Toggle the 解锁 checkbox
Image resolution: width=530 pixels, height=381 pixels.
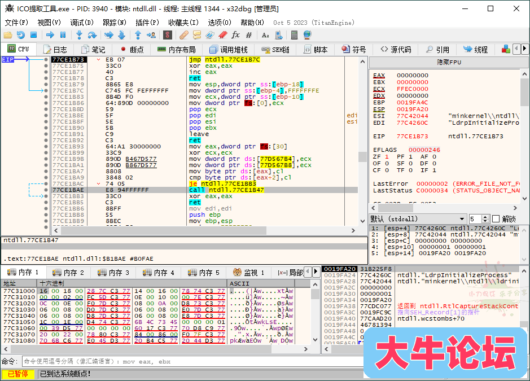(x=496, y=219)
